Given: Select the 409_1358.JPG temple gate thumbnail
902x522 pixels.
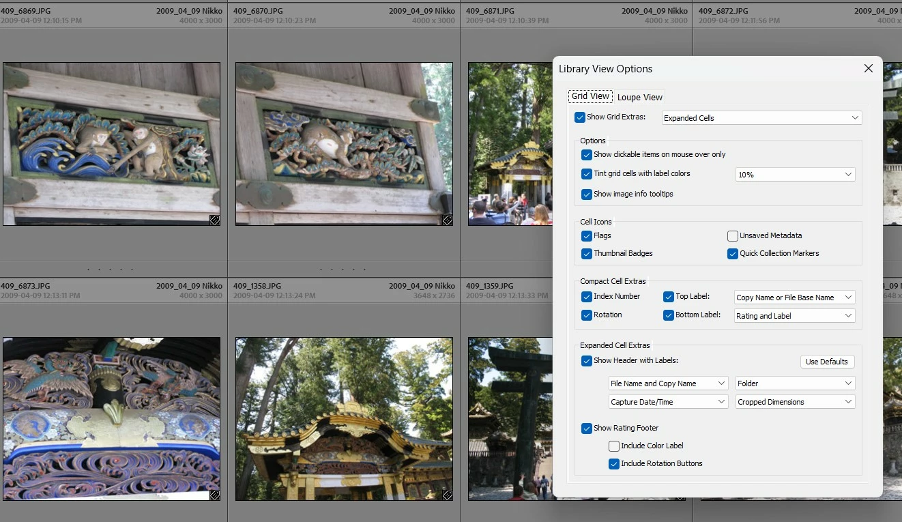Looking at the screenshot, I should [x=344, y=418].
